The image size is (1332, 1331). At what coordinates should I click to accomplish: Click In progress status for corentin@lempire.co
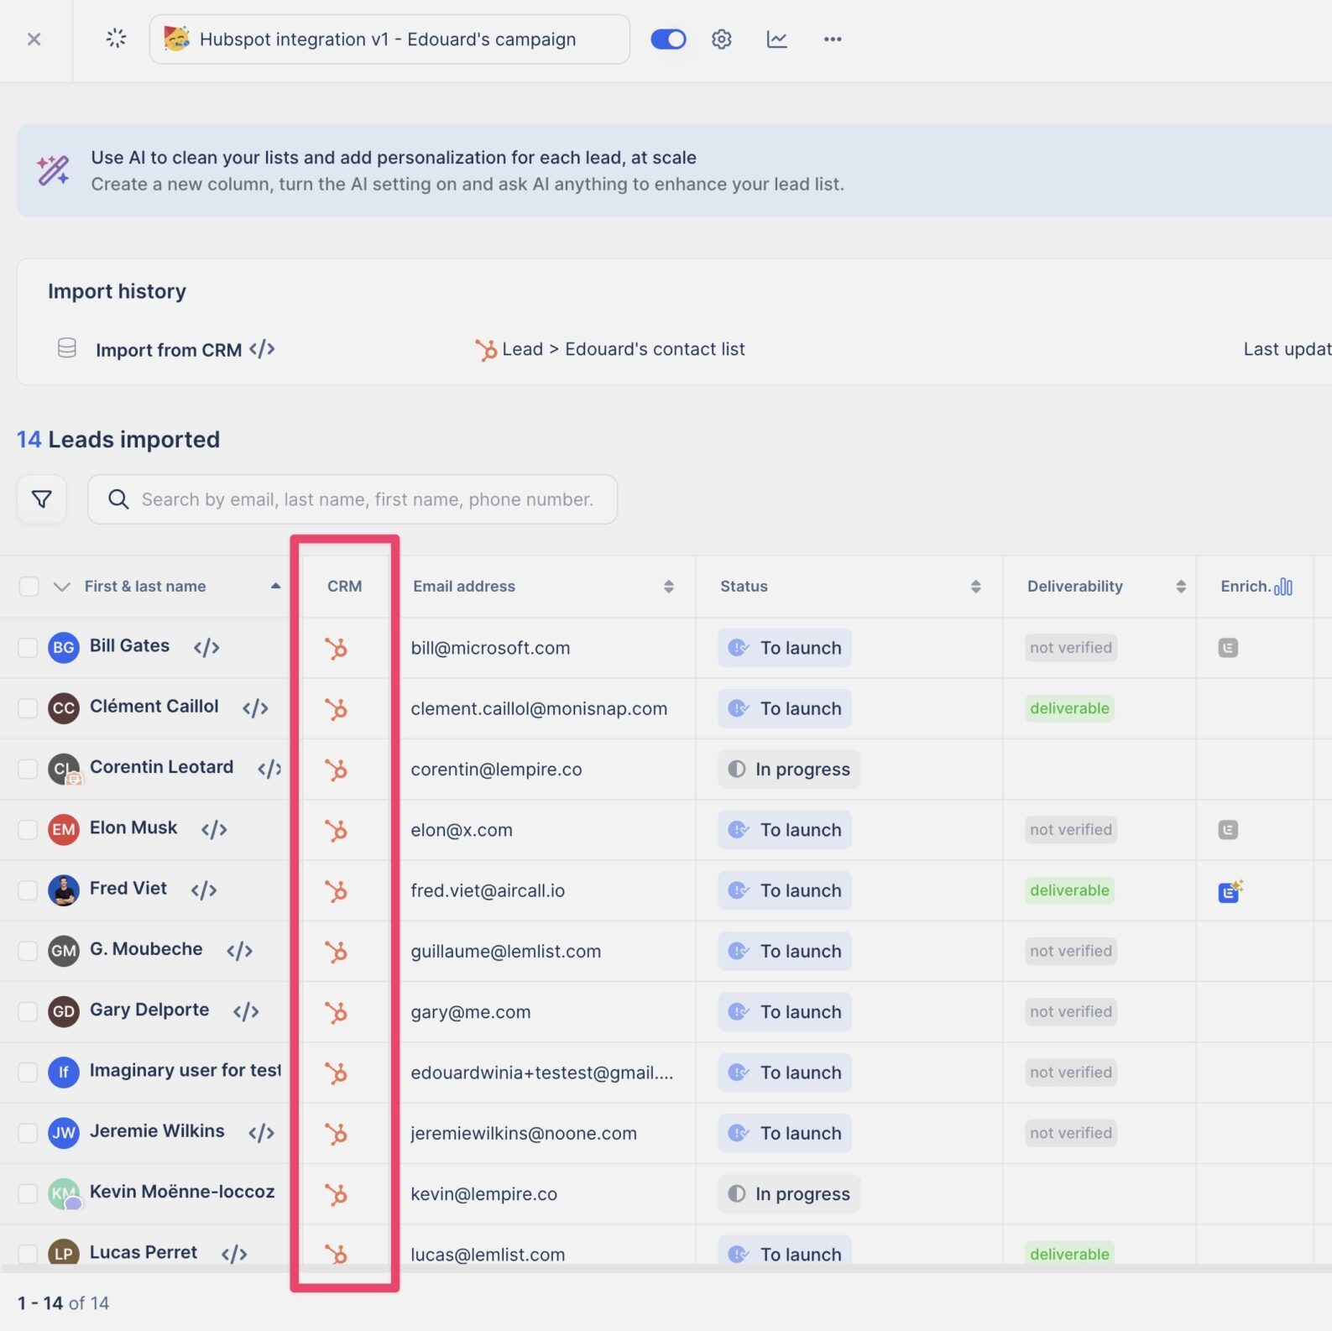[789, 770]
